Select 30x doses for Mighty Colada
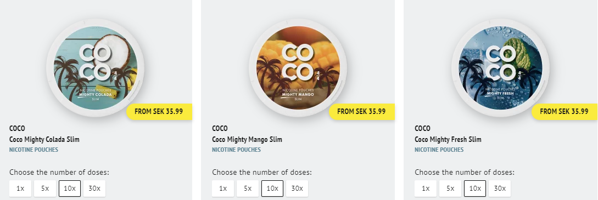Image resolution: width=598 pixels, height=200 pixels. pyautogui.click(x=94, y=188)
